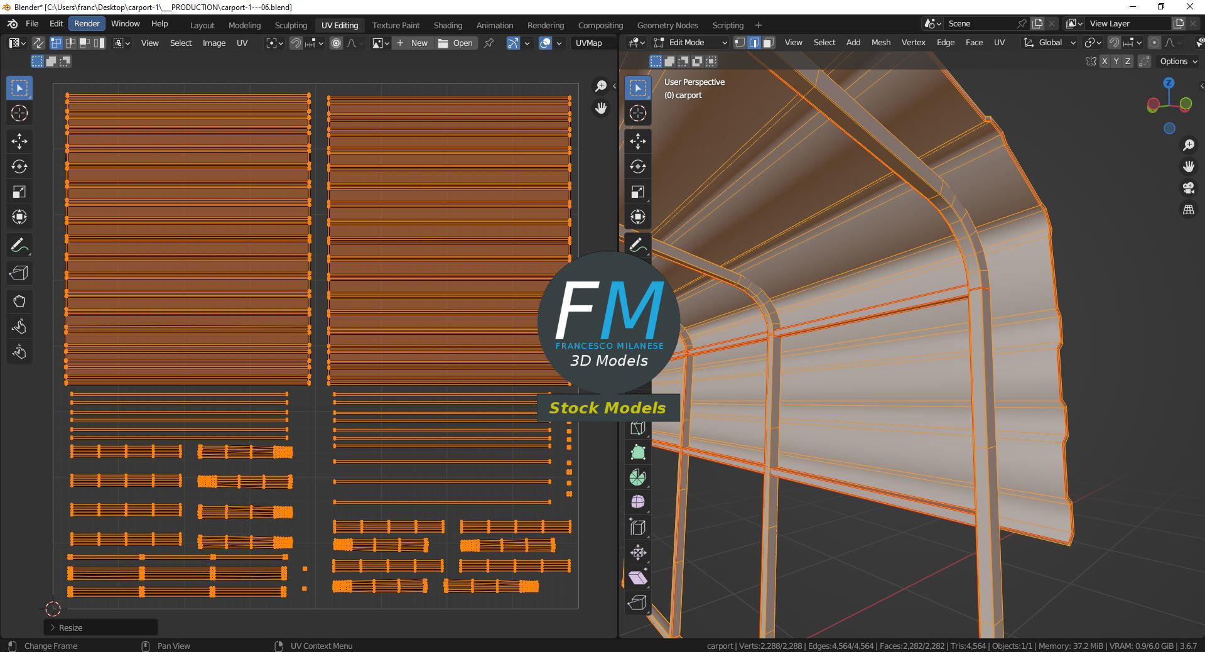
Task: Open the Render menu
Action: 87,23
